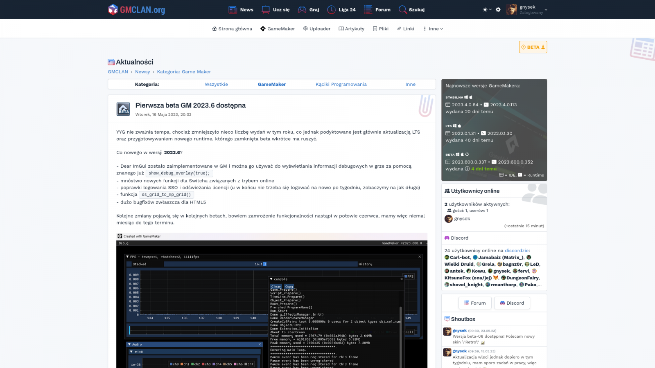Image resolution: width=655 pixels, height=368 pixels.
Task: Click the Forum button in sidebar
Action: tap(474, 303)
